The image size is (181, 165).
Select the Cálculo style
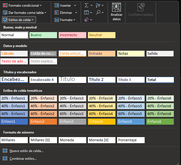tap(14, 54)
